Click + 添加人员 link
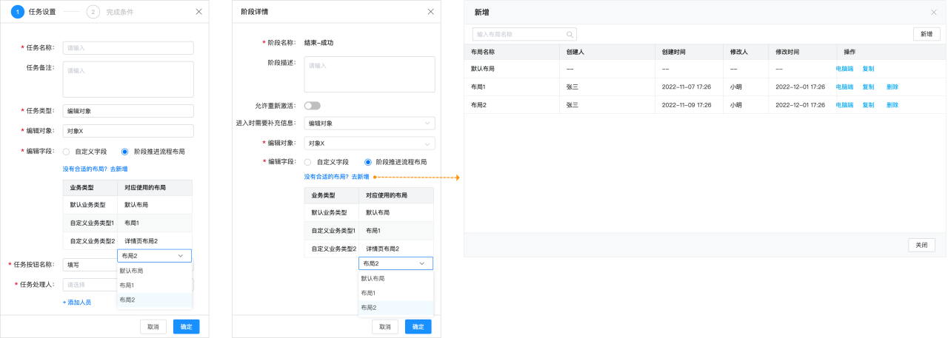Image resolution: width=948 pixels, height=338 pixels. [77, 302]
